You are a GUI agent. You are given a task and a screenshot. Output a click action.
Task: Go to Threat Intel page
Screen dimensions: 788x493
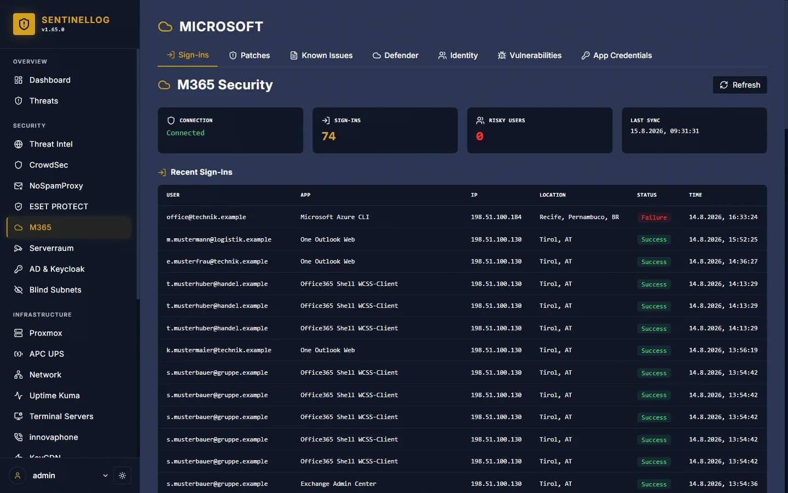pyautogui.click(x=69, y=144)
